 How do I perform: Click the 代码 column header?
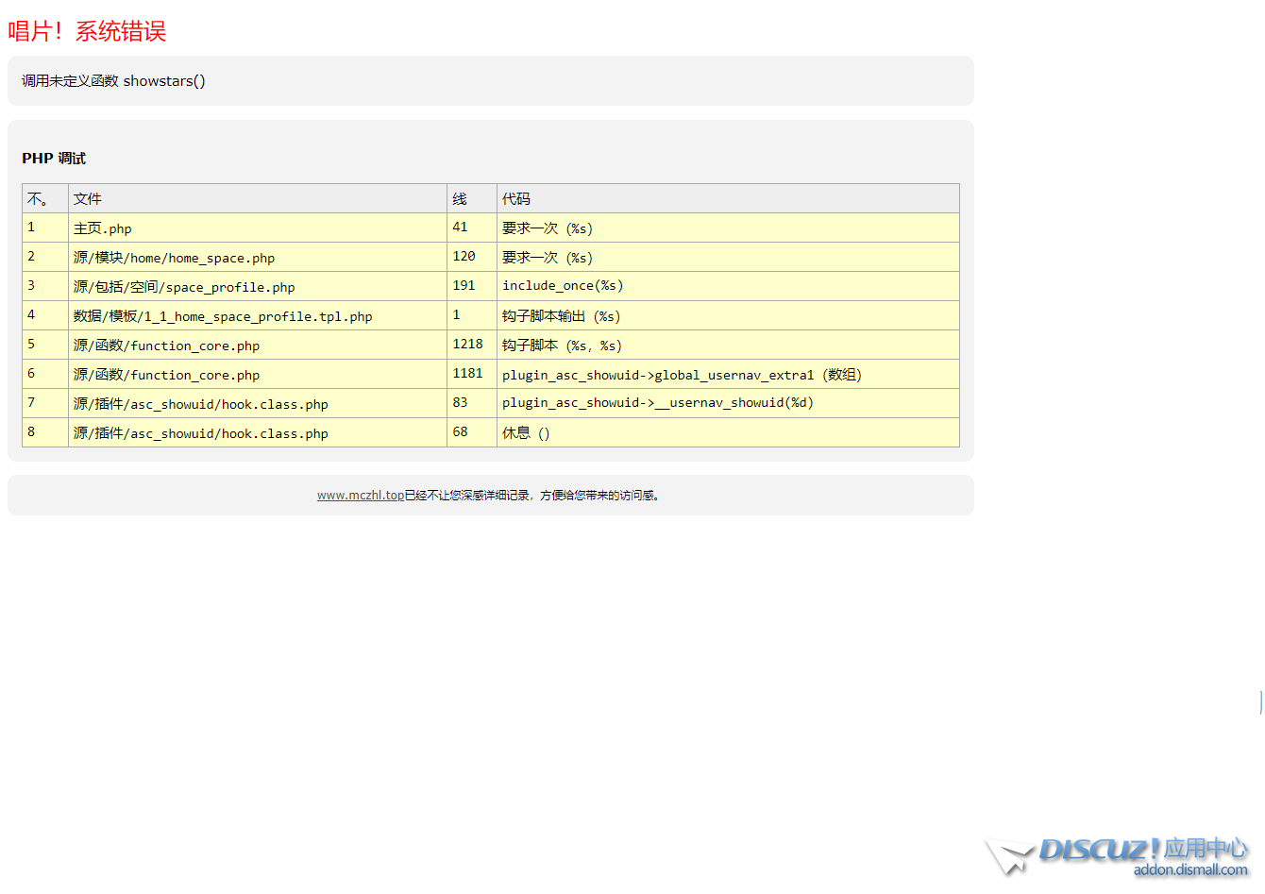[x=728, y=198]
